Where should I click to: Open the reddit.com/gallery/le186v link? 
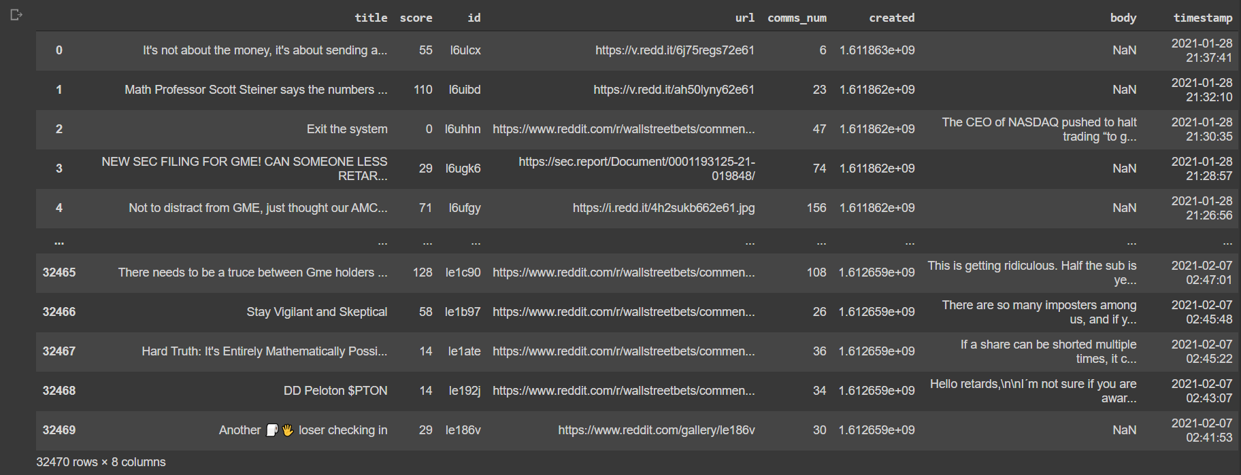click(x=657, y=430)
